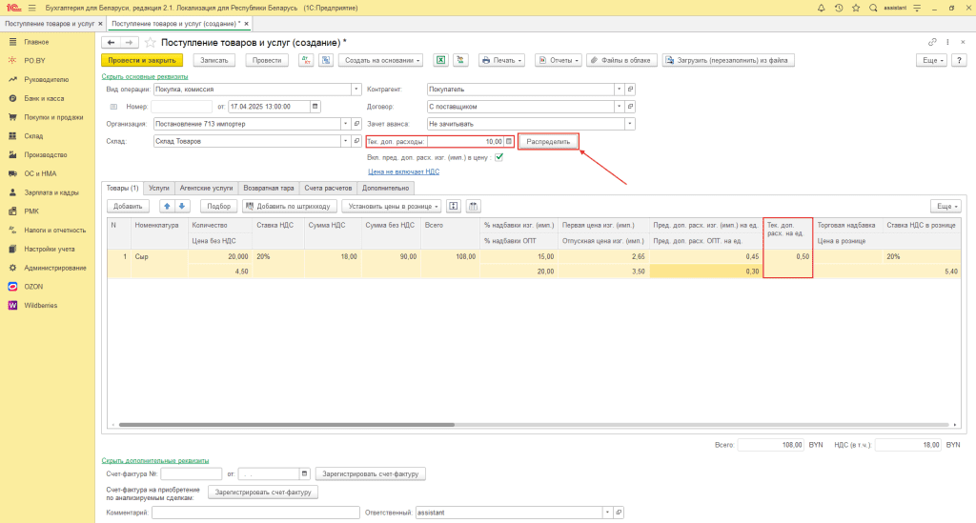This screenshot has height=523, width=976.
Task: Click the column settings icon in table toolbar
Action: pyautogui.click(x=473, y=206)
